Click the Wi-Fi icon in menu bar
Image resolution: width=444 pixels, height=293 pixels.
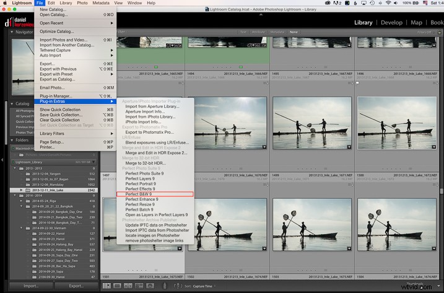(x=388, y=3)
